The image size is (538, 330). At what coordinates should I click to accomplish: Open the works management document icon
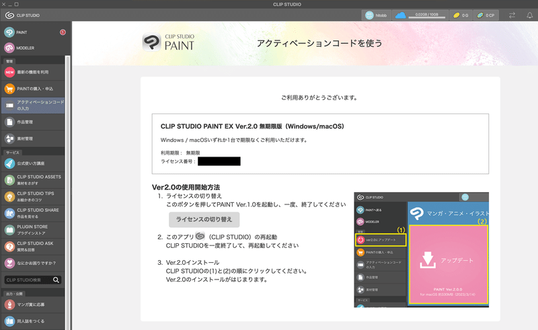[x=9, y=122]
